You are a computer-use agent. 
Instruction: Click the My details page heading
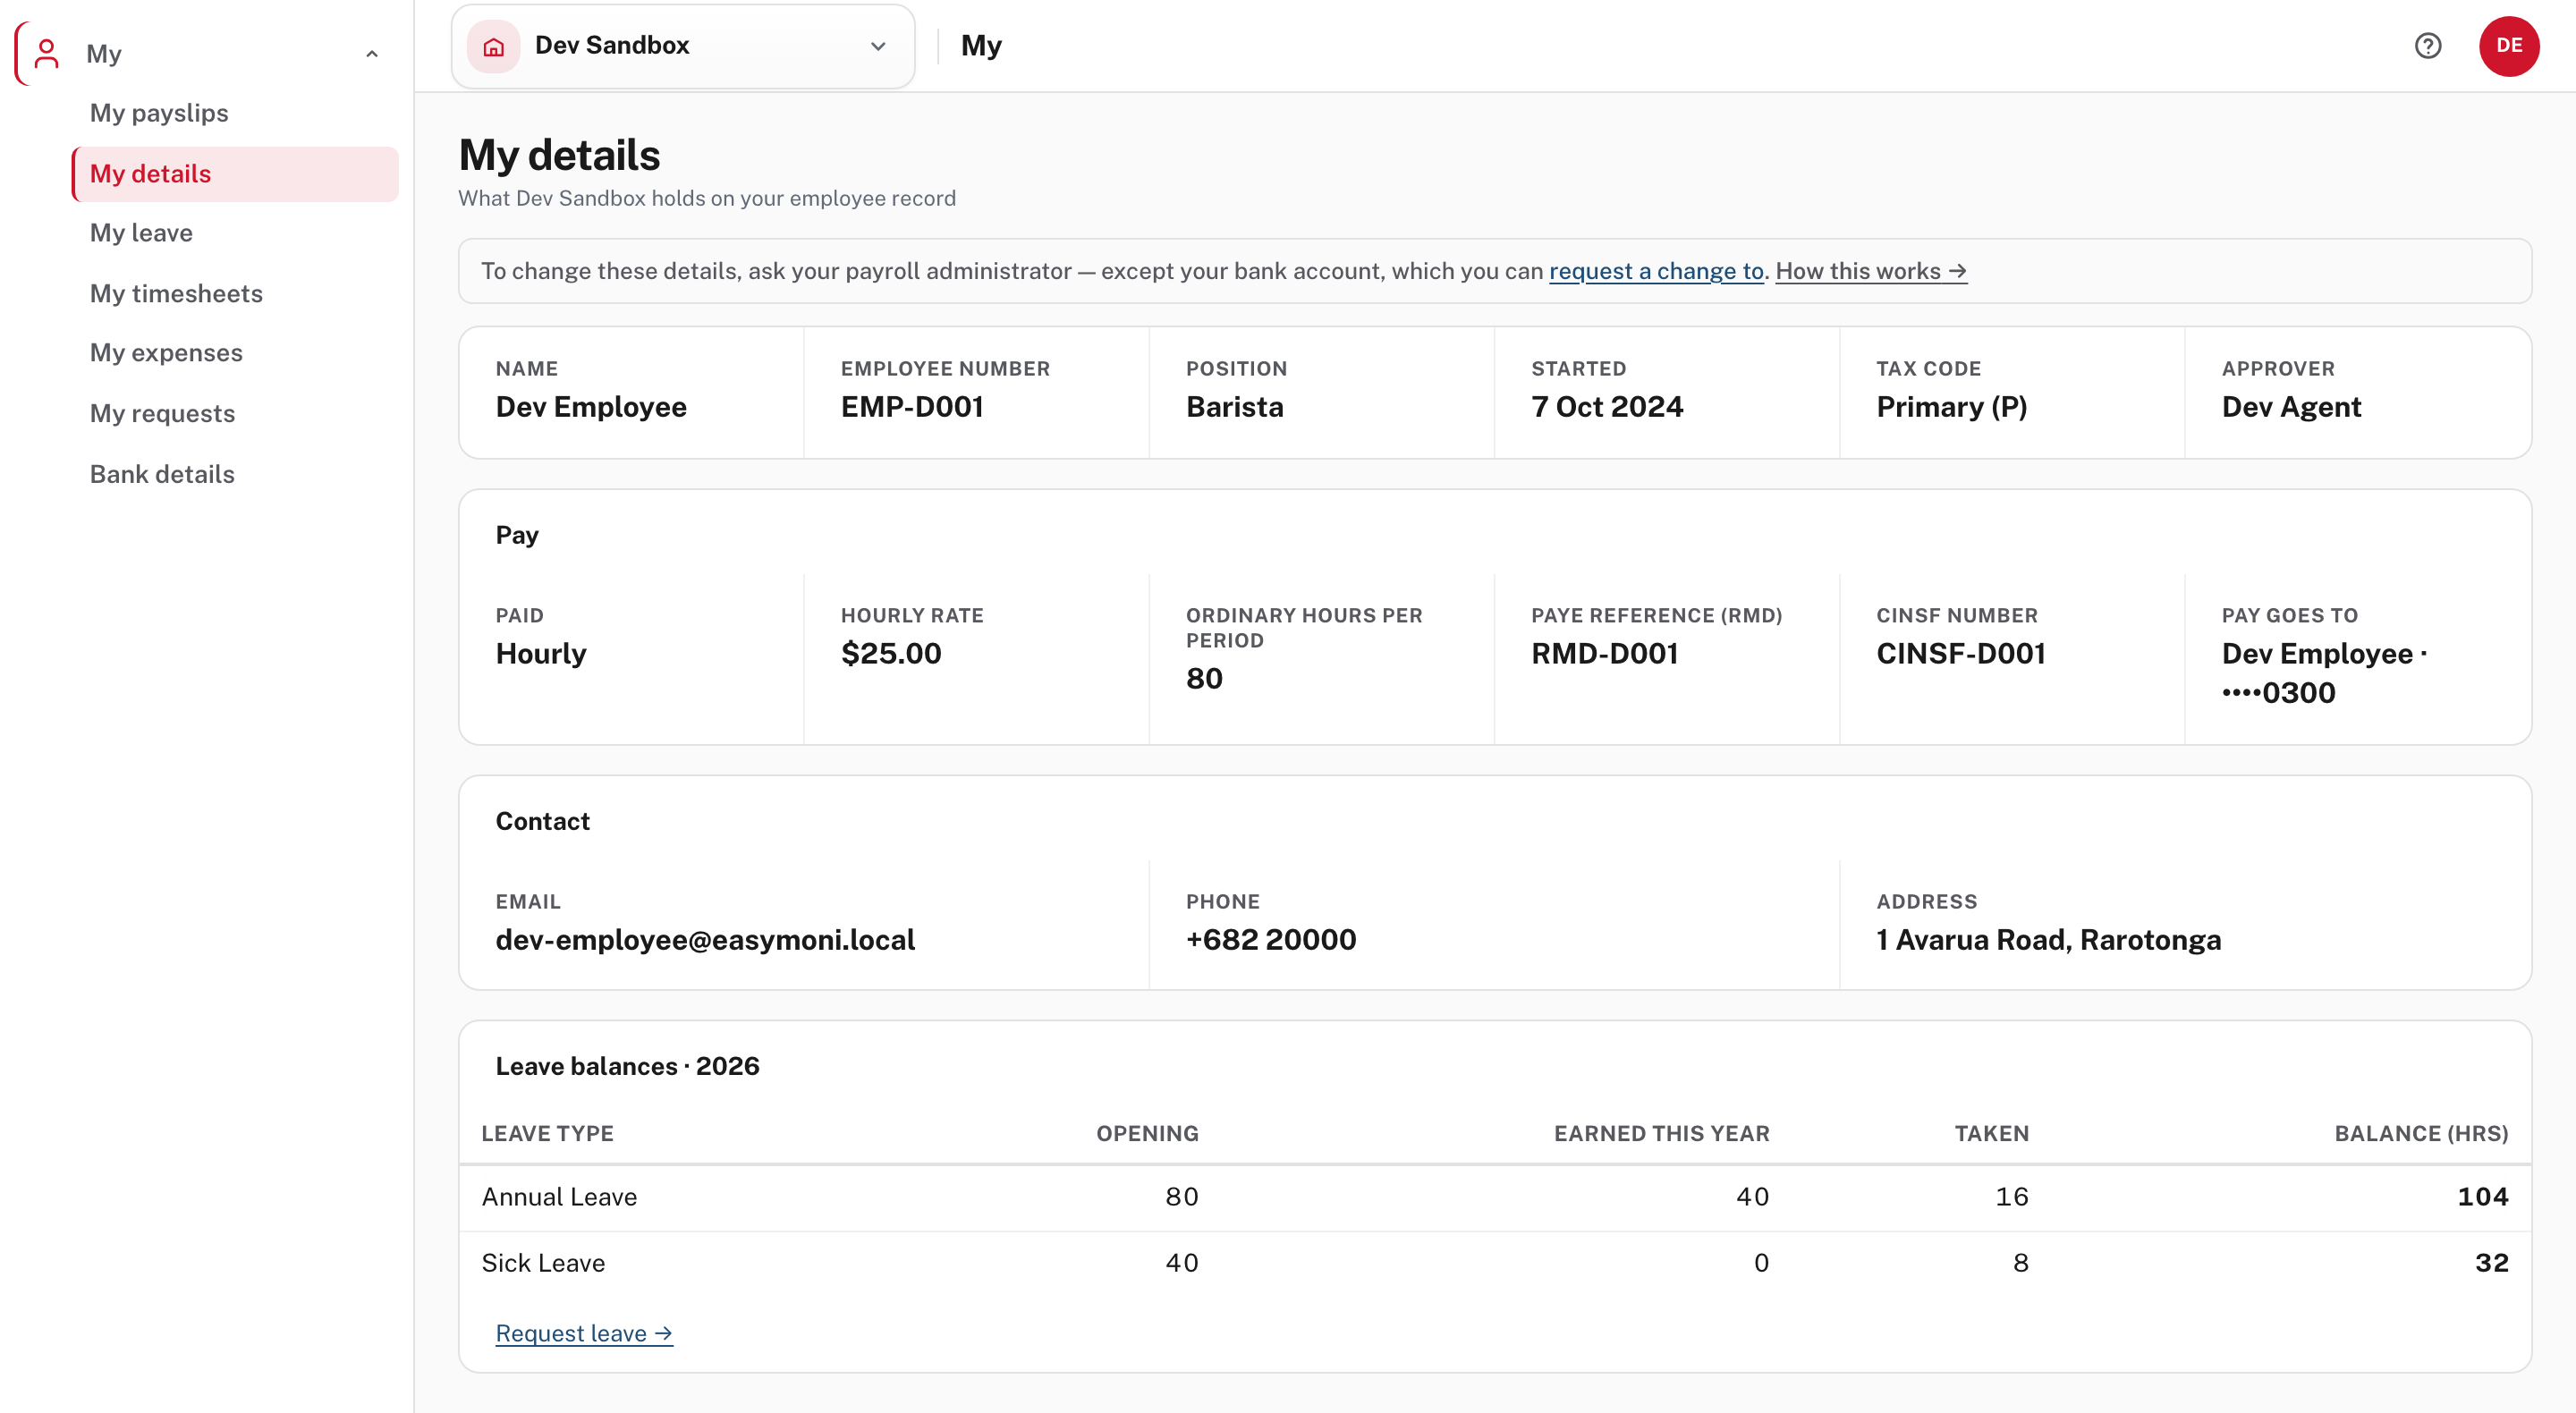click(x=559, y=156)
